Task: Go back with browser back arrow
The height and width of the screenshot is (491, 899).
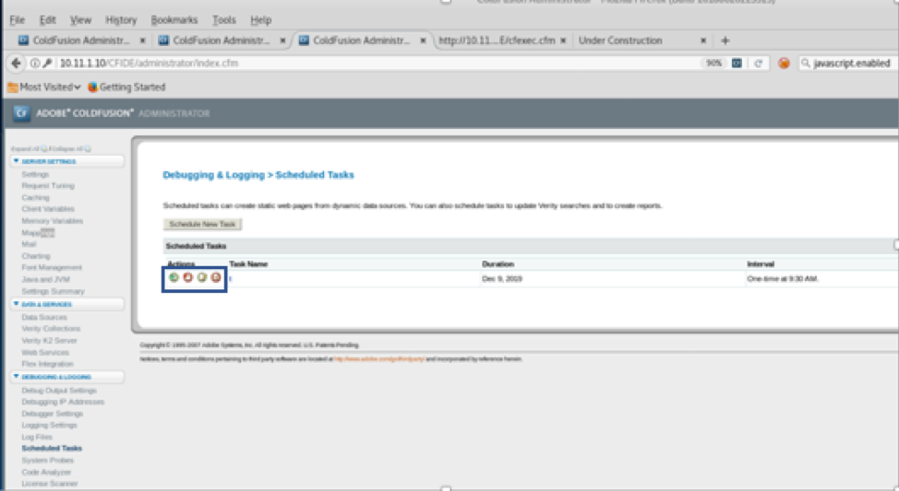Action: pos(16,63)
